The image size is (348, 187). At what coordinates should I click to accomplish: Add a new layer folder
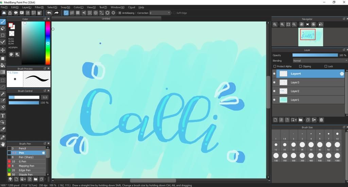[300, 120]
